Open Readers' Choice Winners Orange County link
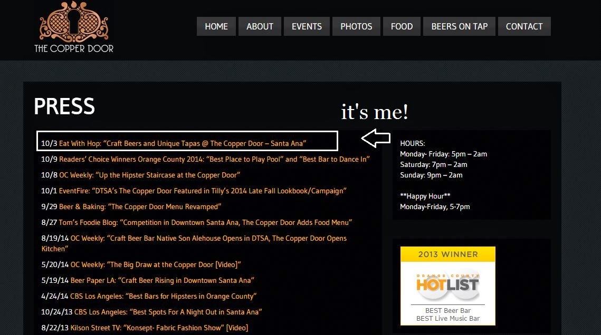Viewport: 601px width, 335px height. 214,159
